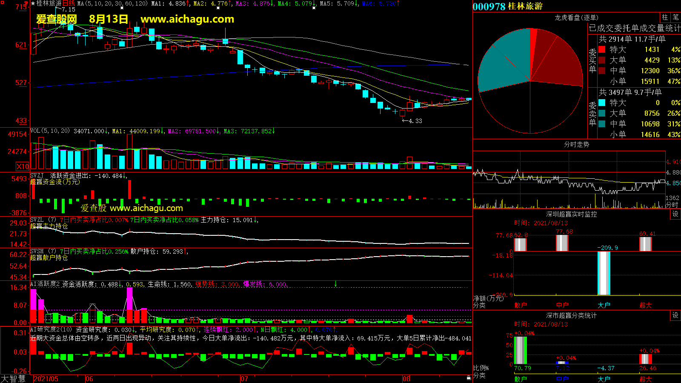Click the 2021/05 date marker on timeline
The height and width of the screenshot is (383, 681).
(46, 379)
